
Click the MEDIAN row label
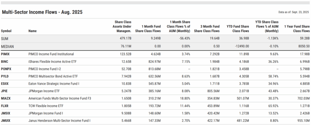[x=7, y=46]
